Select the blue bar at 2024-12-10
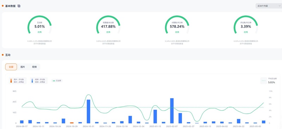 (x=122, y=122)
